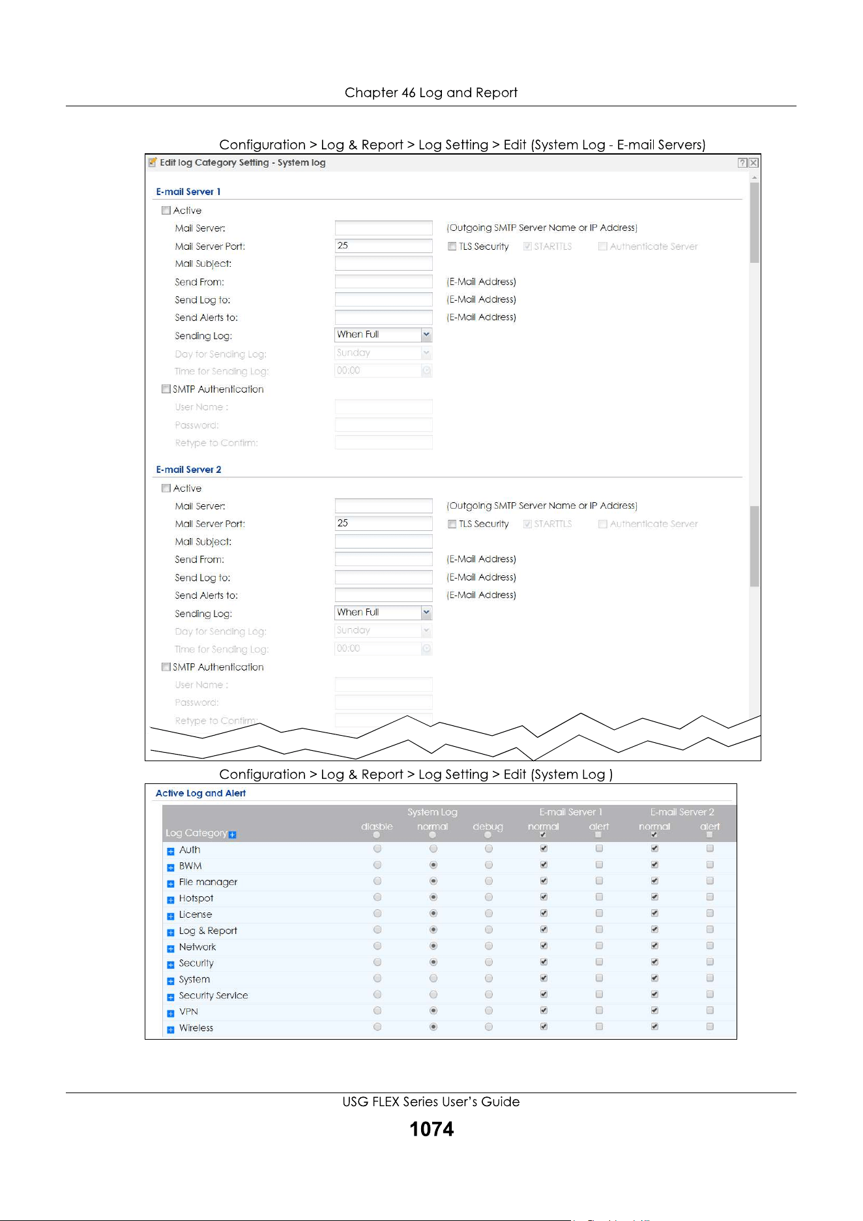Screen dimensions: 863x1221
Task: Select header disable radio for all categories
Action: tap(377, 835)
